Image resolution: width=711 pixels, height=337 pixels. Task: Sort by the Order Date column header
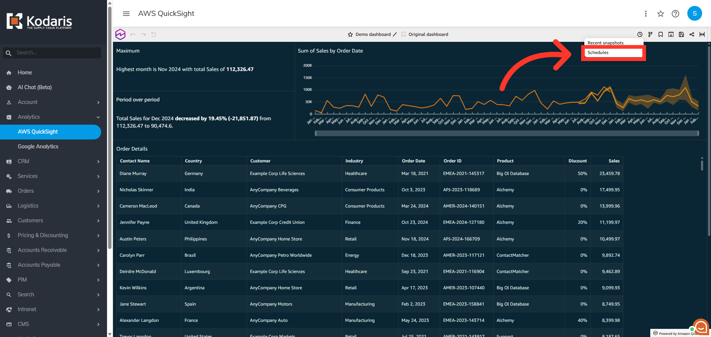pos(413,161)
